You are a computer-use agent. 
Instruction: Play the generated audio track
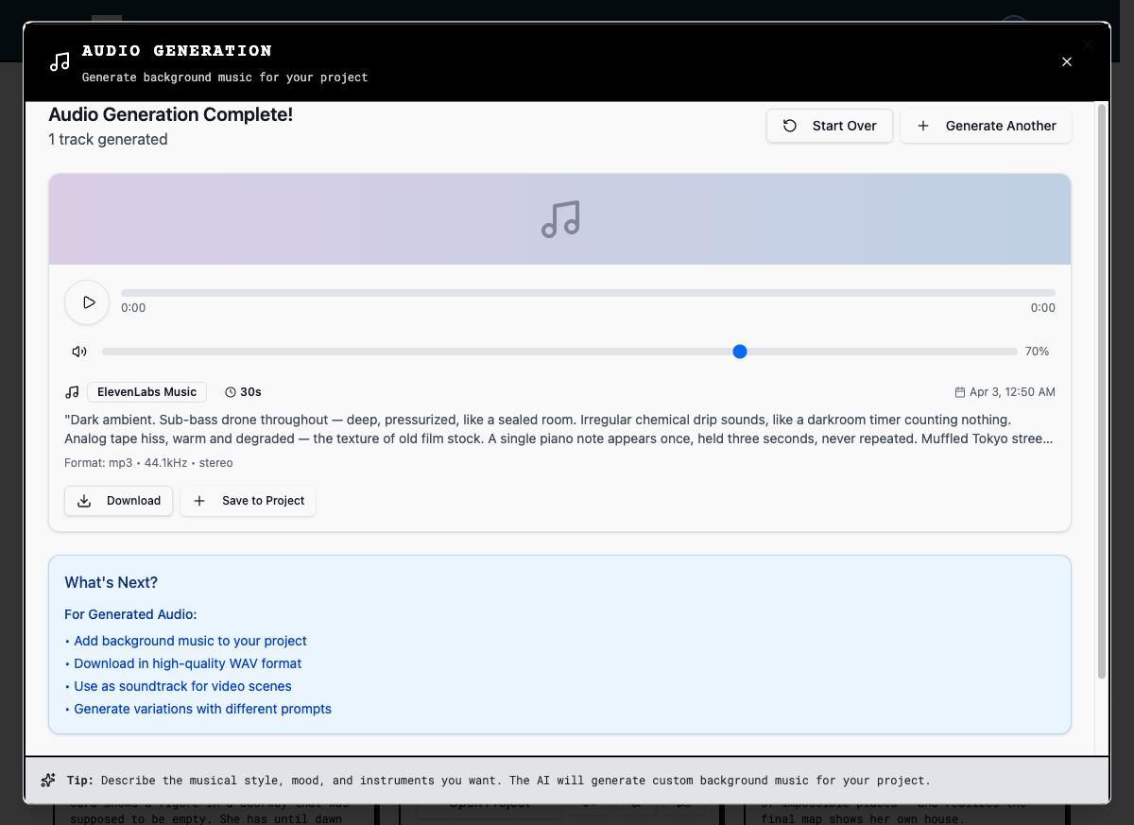coord(87,302)
